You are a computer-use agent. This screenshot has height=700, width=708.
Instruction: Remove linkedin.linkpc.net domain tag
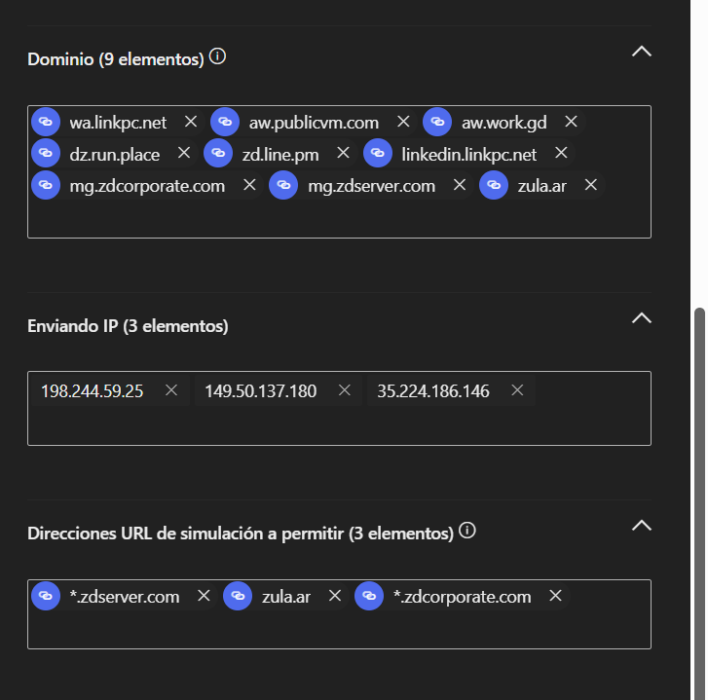(x=561, y=153)
